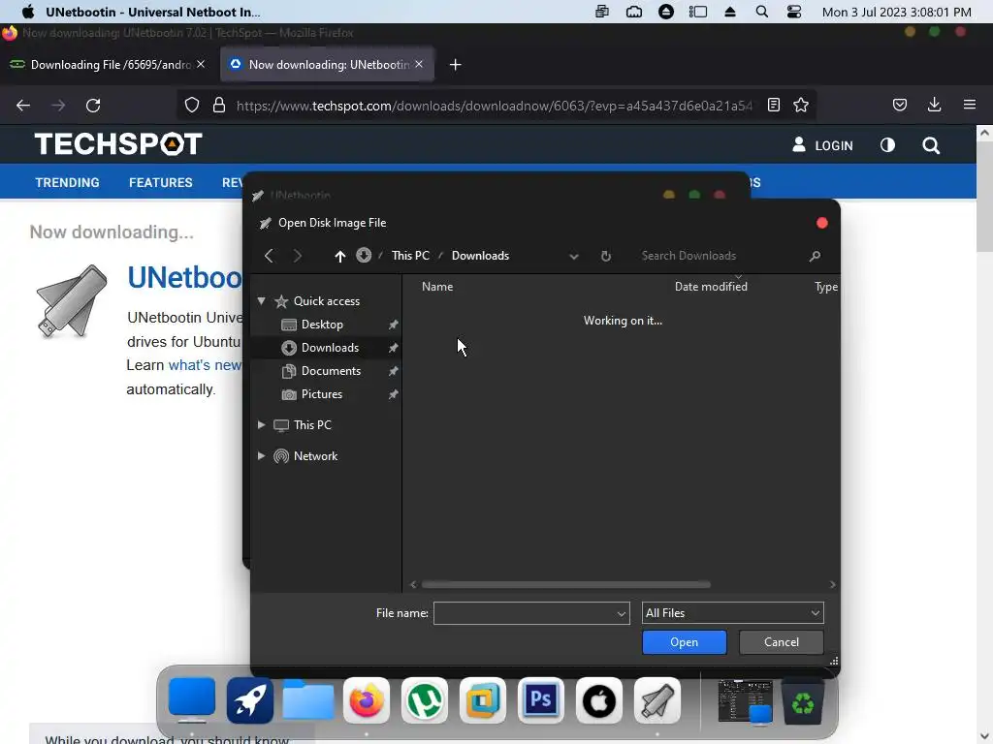Open the folder icon in dock

(307, 700)
